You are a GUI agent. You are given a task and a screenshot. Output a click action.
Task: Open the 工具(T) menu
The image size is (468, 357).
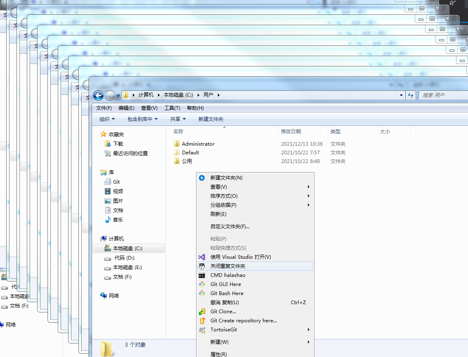click(172, 108)
